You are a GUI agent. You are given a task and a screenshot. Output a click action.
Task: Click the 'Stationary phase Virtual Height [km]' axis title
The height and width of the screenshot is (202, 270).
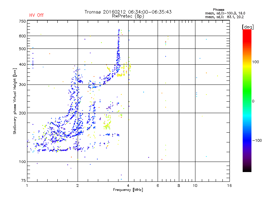point(15,101)
